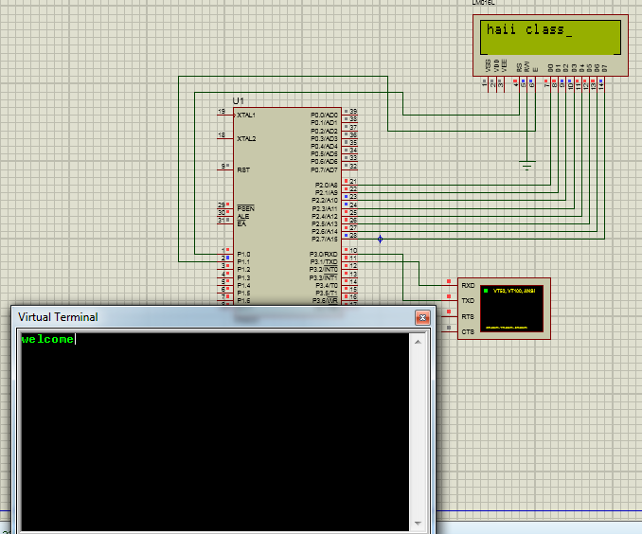Click pin number 39 beside P0.0/AD0
Viewport: 642px width, 534px height.
(353, 112)
